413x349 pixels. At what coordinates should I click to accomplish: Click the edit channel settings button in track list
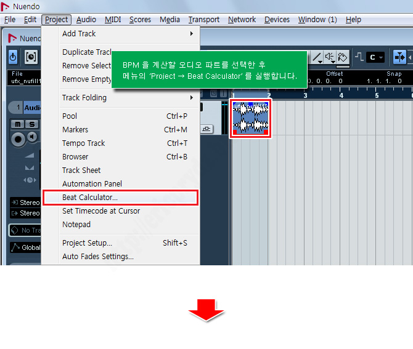(207, 129)
